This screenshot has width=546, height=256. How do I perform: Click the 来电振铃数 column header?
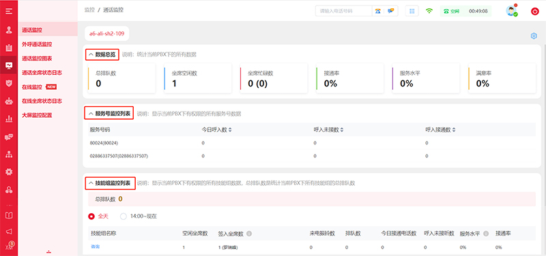322,234
